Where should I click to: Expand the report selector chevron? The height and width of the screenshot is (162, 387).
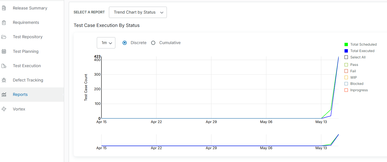click(x=162, y=12)
